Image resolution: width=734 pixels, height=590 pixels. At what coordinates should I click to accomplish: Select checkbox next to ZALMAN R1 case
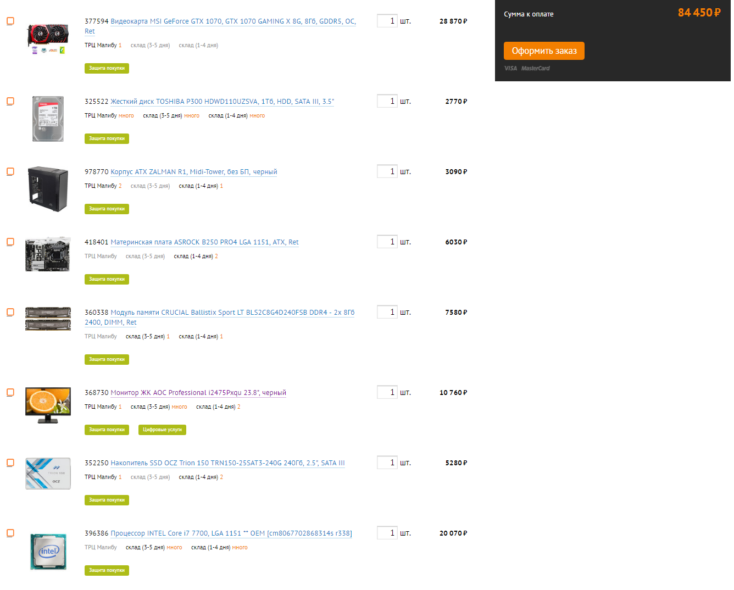[10, 171]
